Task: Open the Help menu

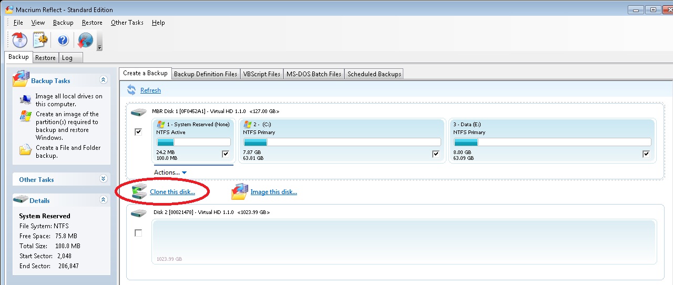Action: pos(158,23)
